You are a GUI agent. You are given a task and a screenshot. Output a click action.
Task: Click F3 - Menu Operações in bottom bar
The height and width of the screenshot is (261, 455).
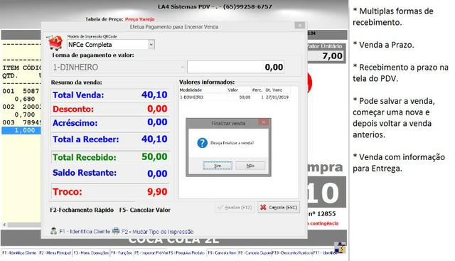tap(91, 253)
